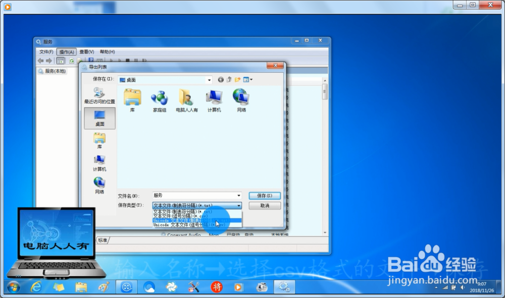This screenshot has width=505, height=298.
Task: Choose Unicode 文本文件(逗号分隔) option
Action: [197, 225]
